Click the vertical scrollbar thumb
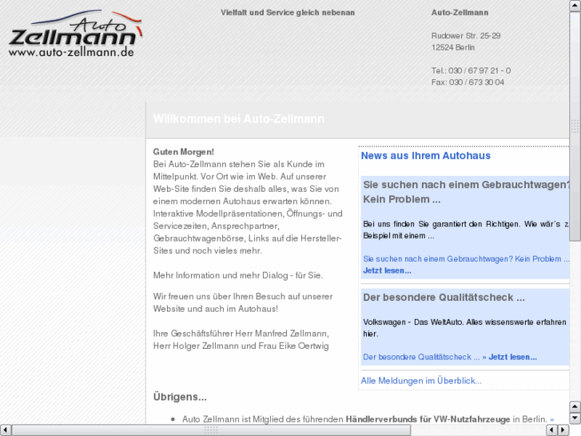The width and height of the screenshot is (581, 436). tap(575, 126)
